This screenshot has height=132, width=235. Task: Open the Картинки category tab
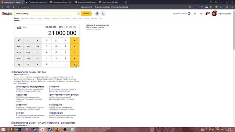25,18
